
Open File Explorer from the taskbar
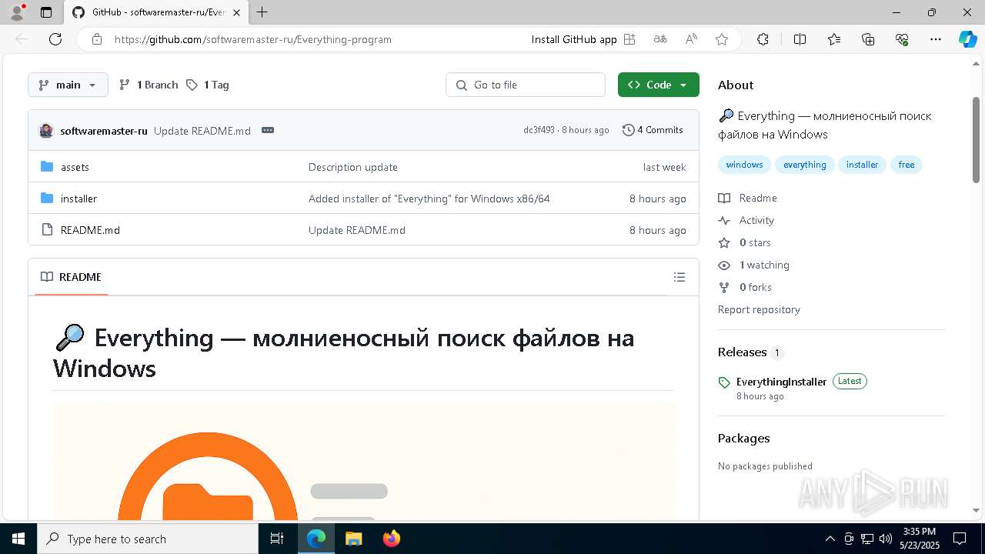(x=353, y=539)
